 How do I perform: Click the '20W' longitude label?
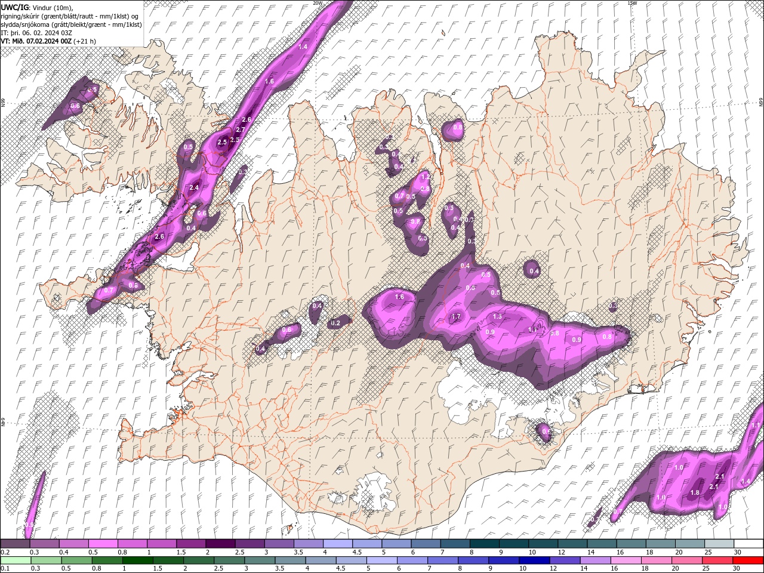[318, 3]
